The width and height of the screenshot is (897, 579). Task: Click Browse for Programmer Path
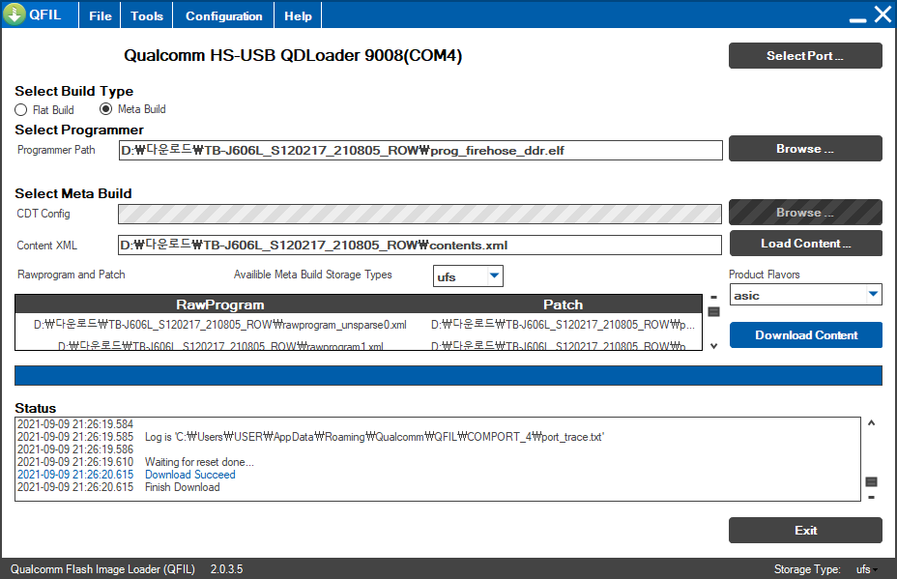tap(805, 148)
